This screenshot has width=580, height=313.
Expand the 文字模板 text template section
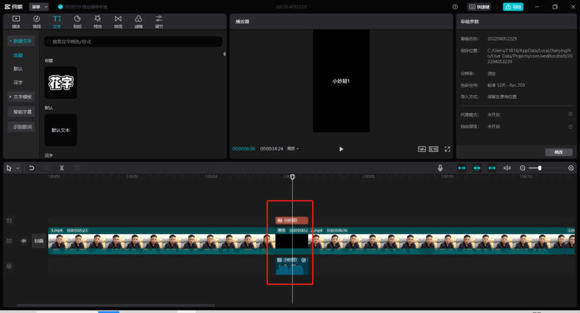click(x=21, y=96)
